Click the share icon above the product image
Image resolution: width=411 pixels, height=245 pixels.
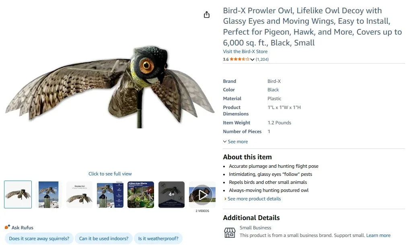[206, 14]
